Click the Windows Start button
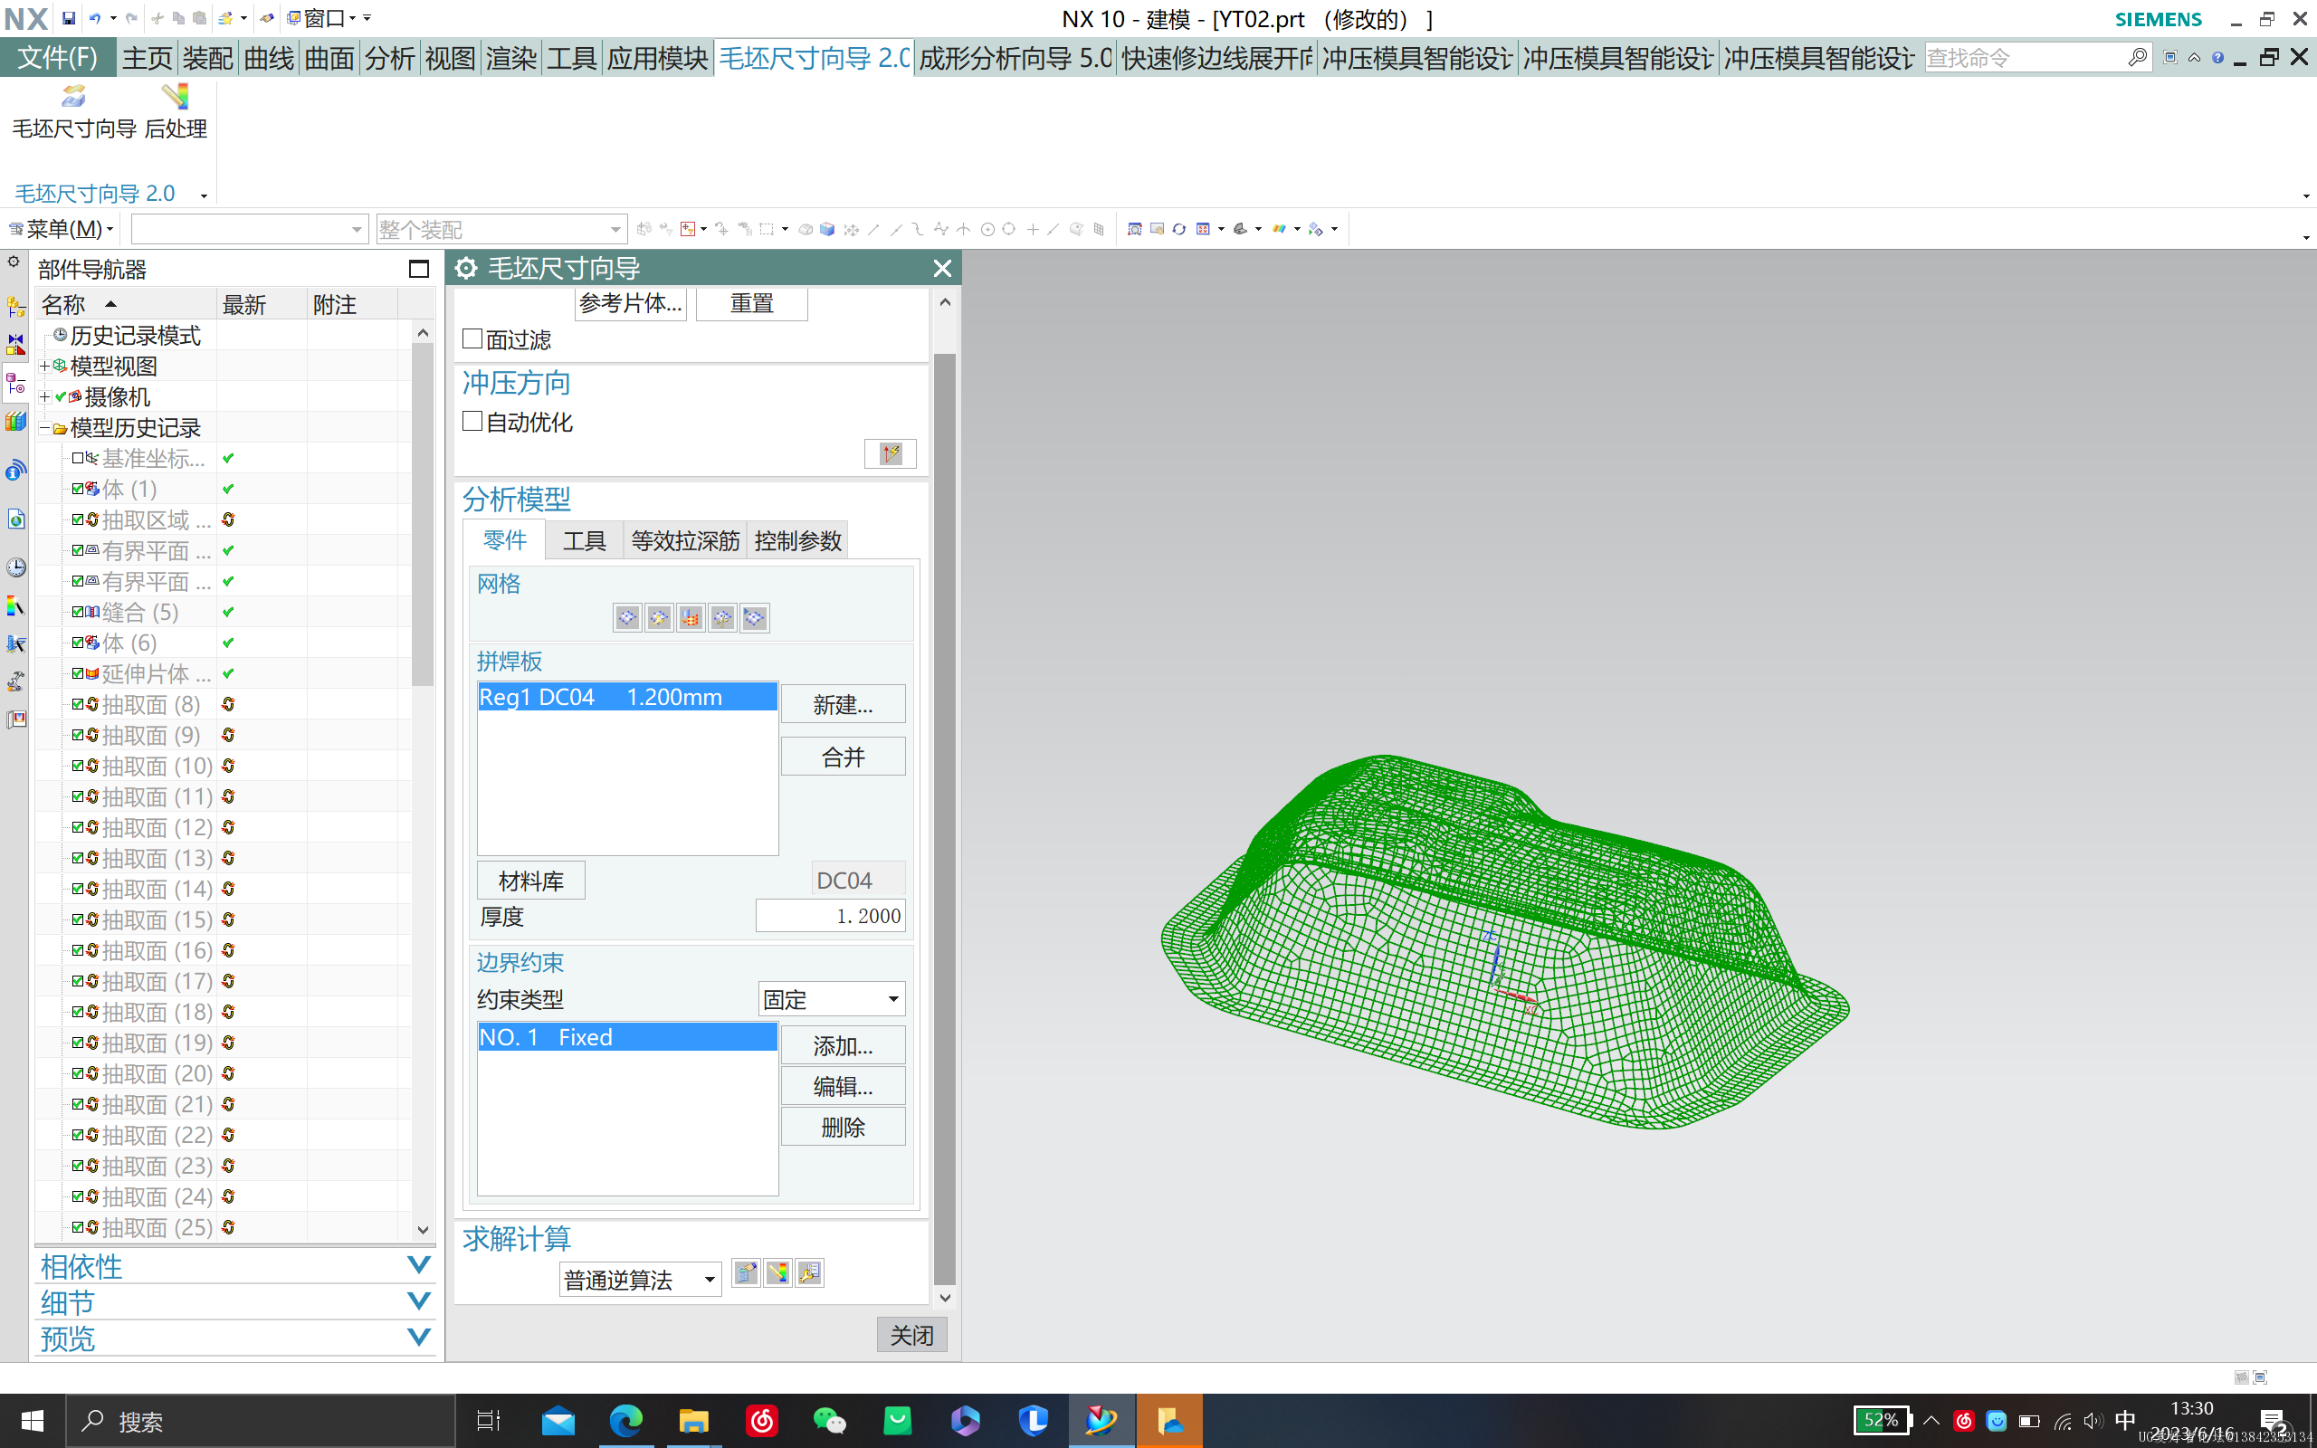The image size is (2317, 1448). [33, 1420]
